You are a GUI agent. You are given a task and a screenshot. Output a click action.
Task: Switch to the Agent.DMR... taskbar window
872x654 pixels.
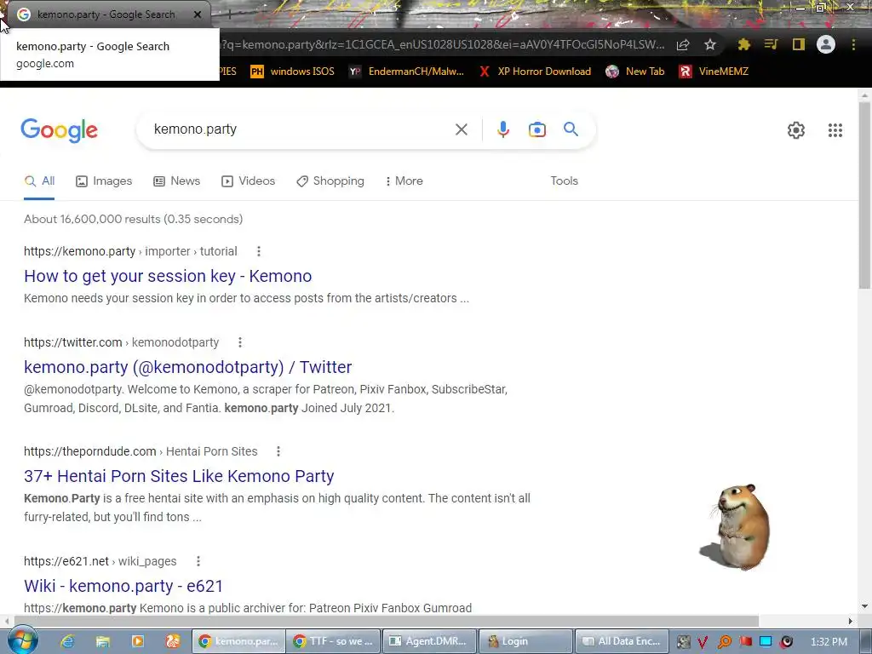click(430, 641)
